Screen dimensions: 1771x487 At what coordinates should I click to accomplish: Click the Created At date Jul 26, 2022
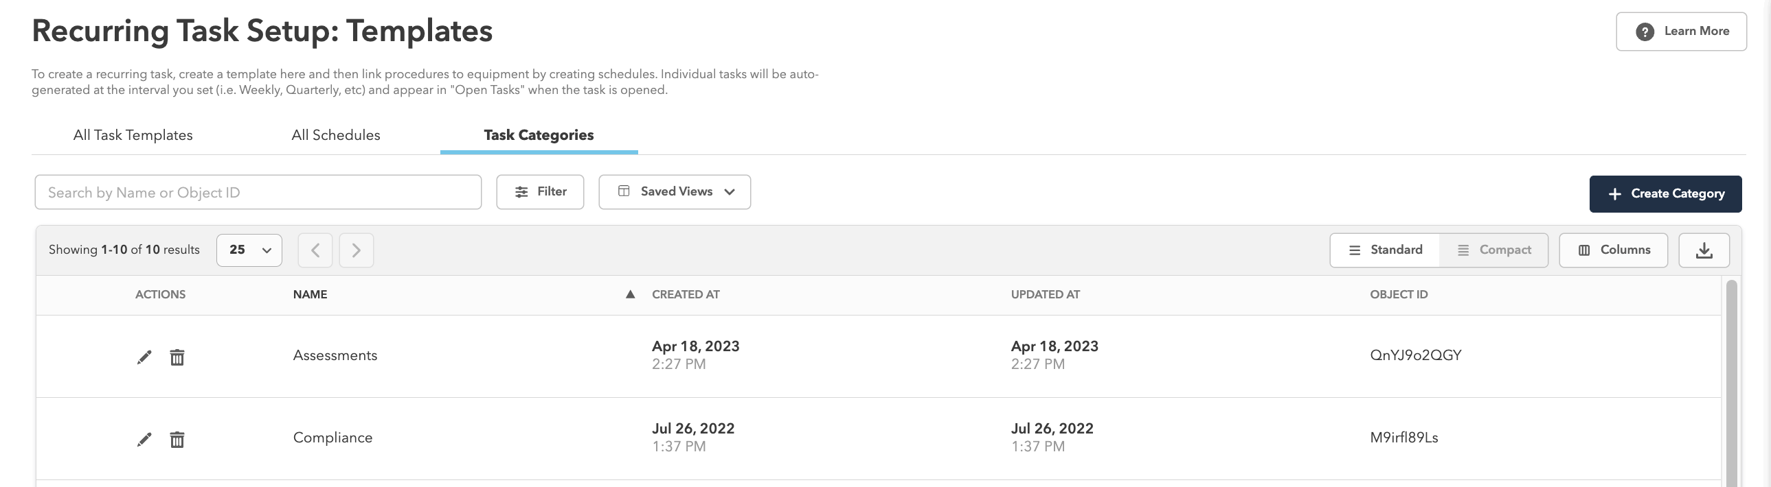pos(693,429)
